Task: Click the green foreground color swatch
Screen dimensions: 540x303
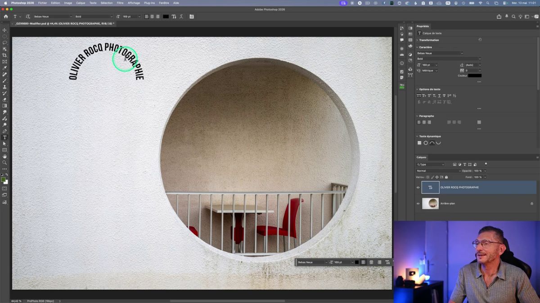Action: [x=4, y=180]
